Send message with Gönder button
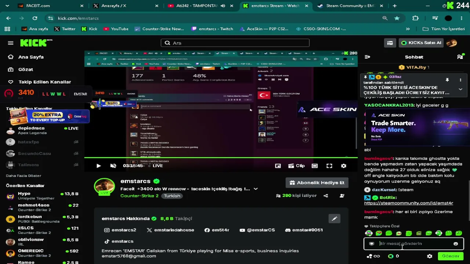 coord(451,256)
